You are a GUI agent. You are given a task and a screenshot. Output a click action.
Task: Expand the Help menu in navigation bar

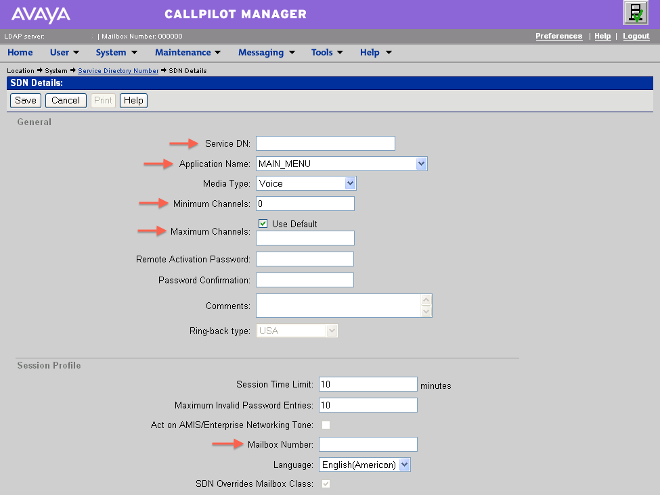click(376, 53)
